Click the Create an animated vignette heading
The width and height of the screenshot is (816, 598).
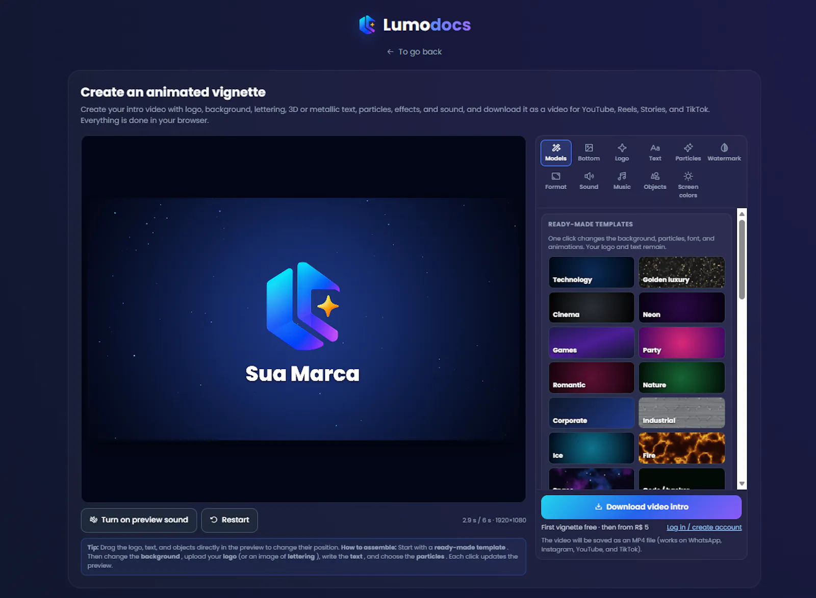pos(173,92)
